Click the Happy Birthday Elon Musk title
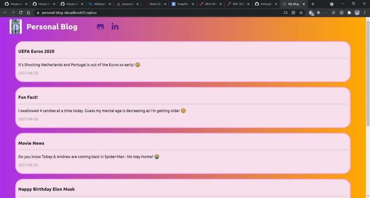 [x=46, y=189]
